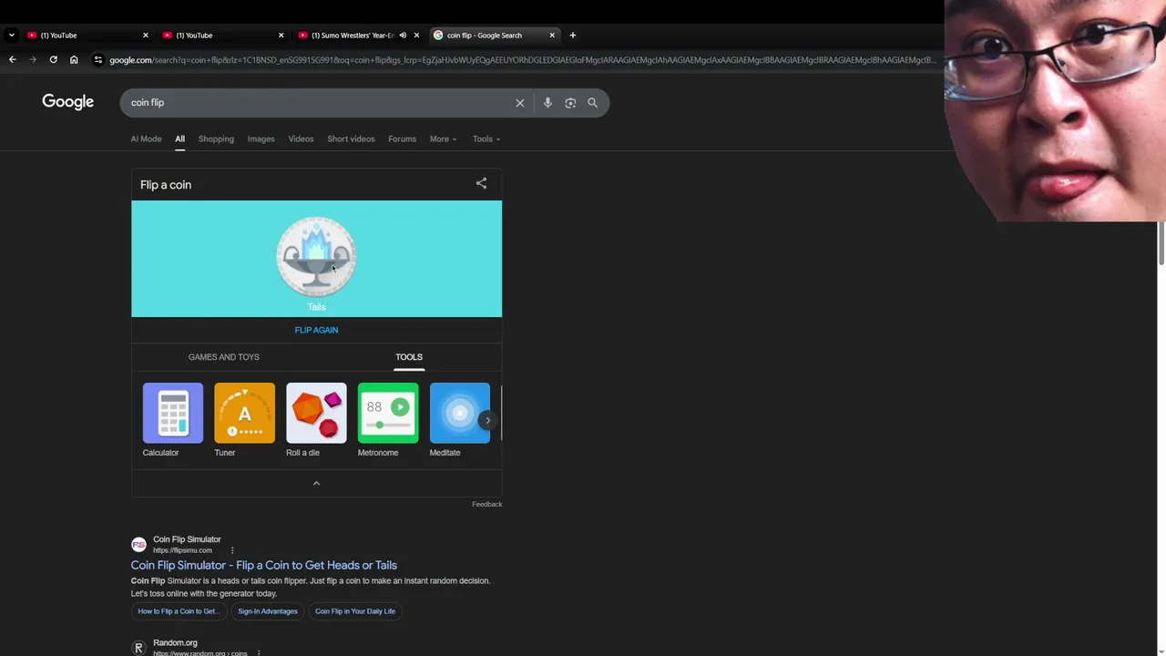Share the Flip a coin widget

[x=481, y=184]
